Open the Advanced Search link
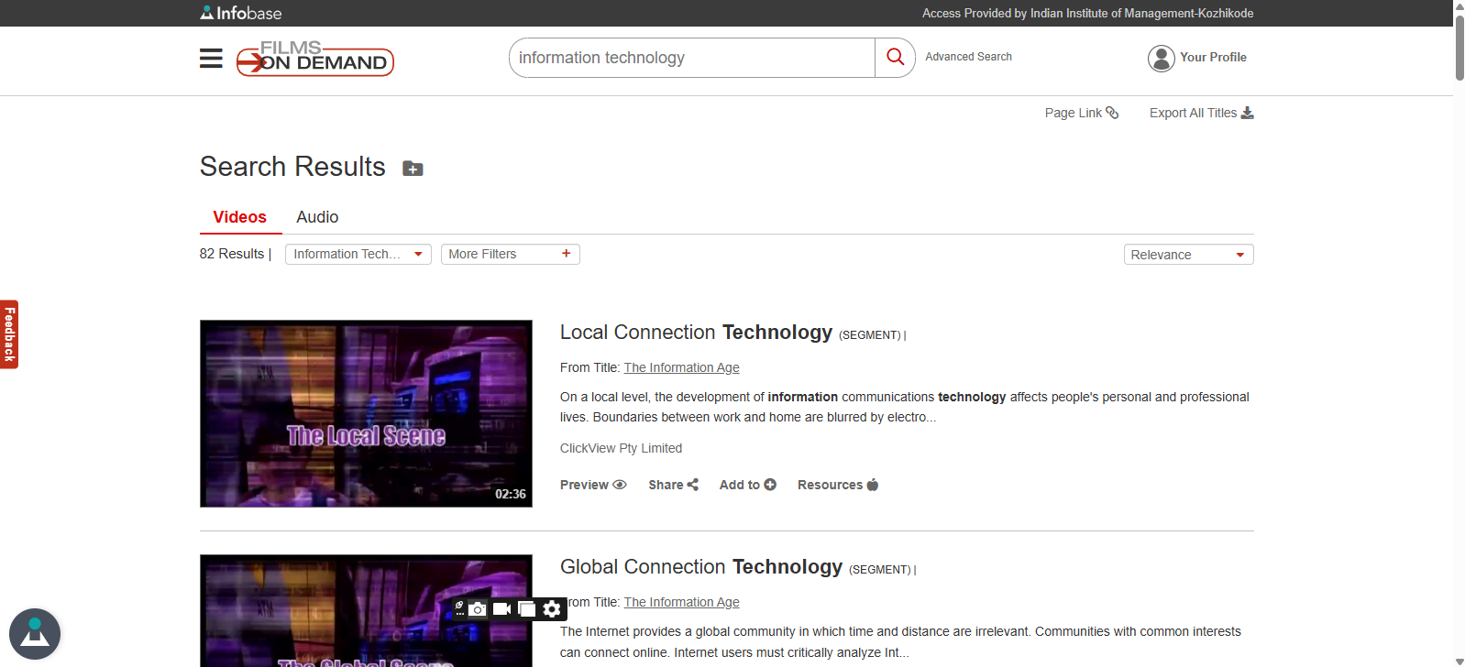Screen dimensions: 1465x667 [x=968, y=57]
